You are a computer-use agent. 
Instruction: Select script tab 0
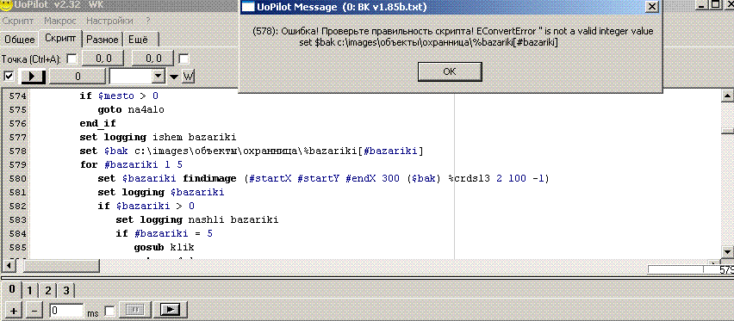[x=12, y=290]
